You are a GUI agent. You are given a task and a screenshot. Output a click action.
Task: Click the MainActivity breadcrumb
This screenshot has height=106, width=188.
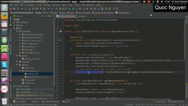click(x=122, y=13)
